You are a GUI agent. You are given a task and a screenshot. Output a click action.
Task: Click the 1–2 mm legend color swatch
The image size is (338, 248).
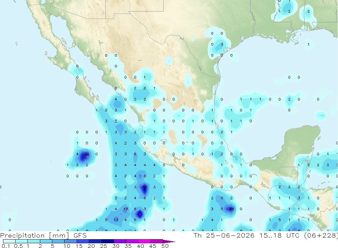point(34,241)
